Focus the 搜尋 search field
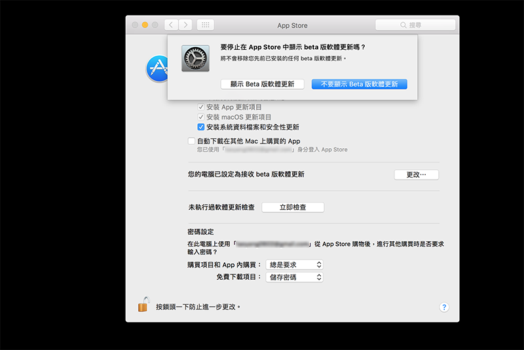Image resolution: width=524 pixels, height=350 pixels. (x=415, y=25)
